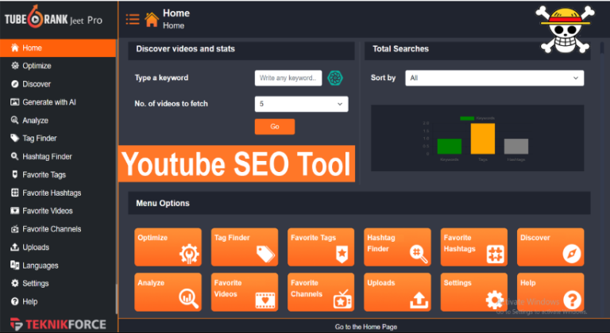
Task: Open the Uploads tile with upload arrow
Action: tap(397, 293)
